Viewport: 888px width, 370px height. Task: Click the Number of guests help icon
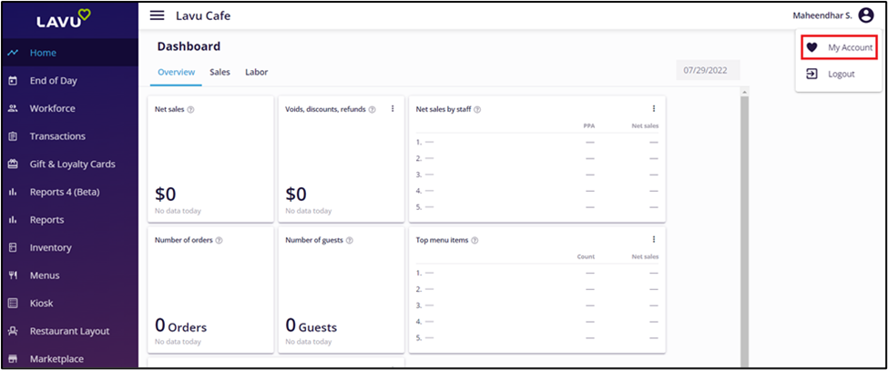350,240
